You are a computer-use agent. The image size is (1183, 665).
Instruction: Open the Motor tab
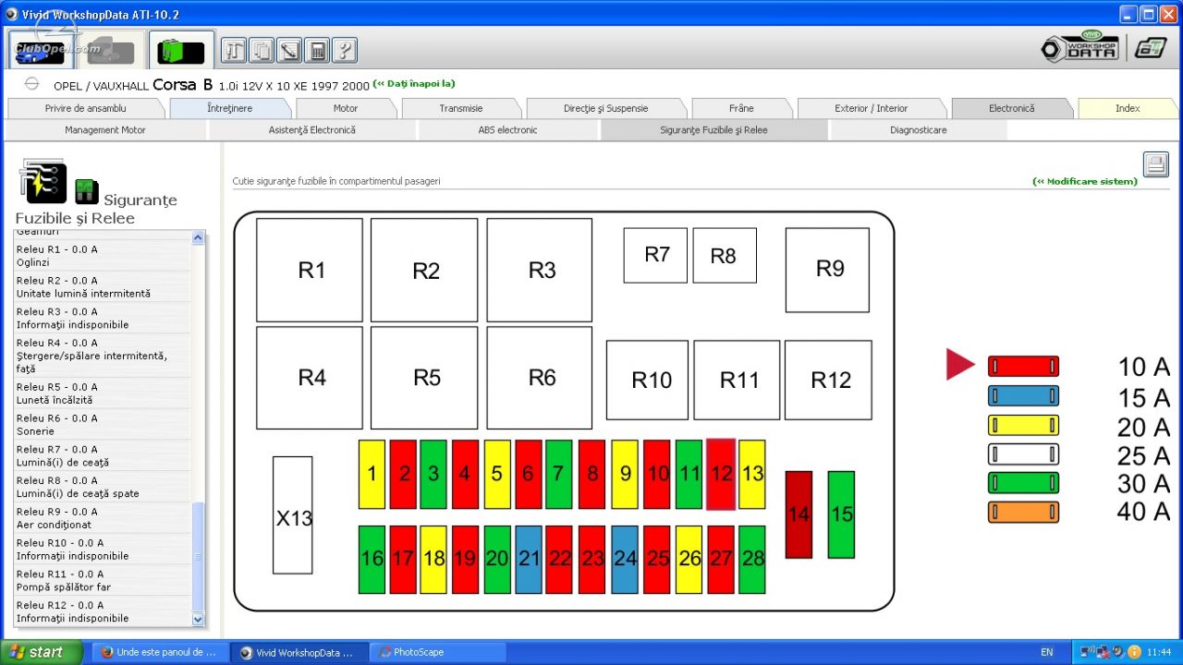pyautogui.click(x=346, y=108)
